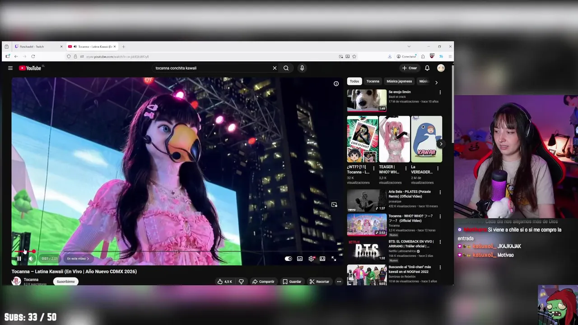The width and height of the screenshot is (578, 325).
Task: Pause the video
Action: (19, 259)
